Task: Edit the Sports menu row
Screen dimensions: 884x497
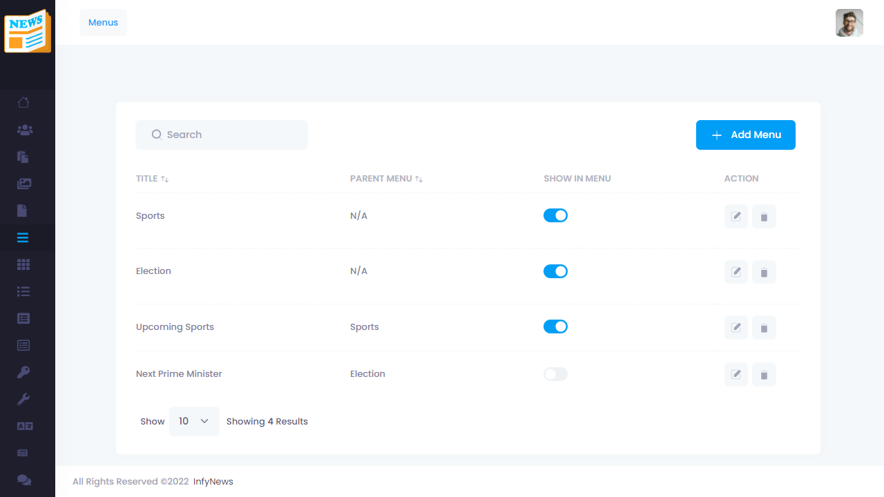Action: tap(736, 216)
